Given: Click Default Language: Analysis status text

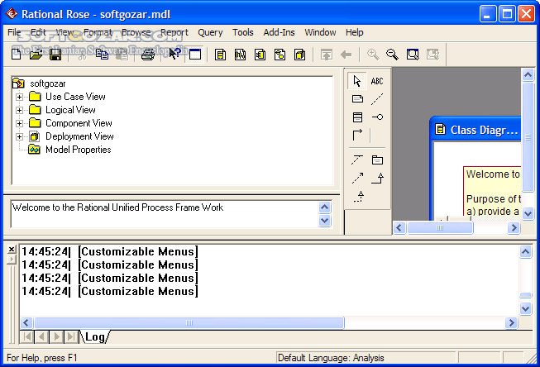Looking at the screenshot, I should [331, 358].
